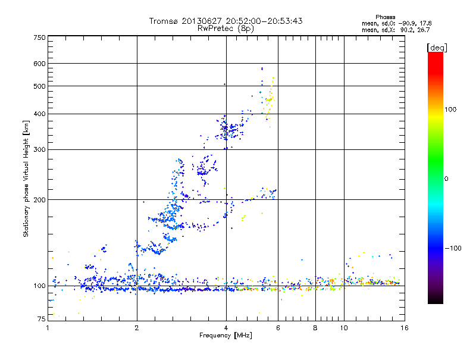Click the 'mean, sd,O: -90.9, 17.8' text
The image size is (476, 357).
point(396,23)
